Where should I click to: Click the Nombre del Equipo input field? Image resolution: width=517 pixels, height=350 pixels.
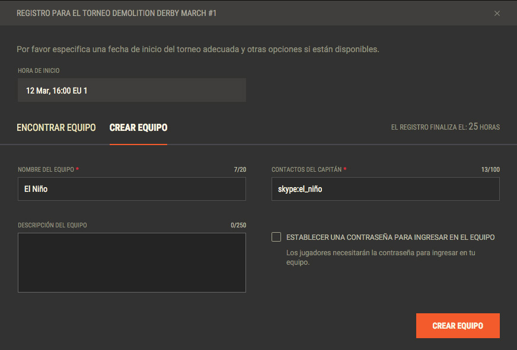click(132, 189)
